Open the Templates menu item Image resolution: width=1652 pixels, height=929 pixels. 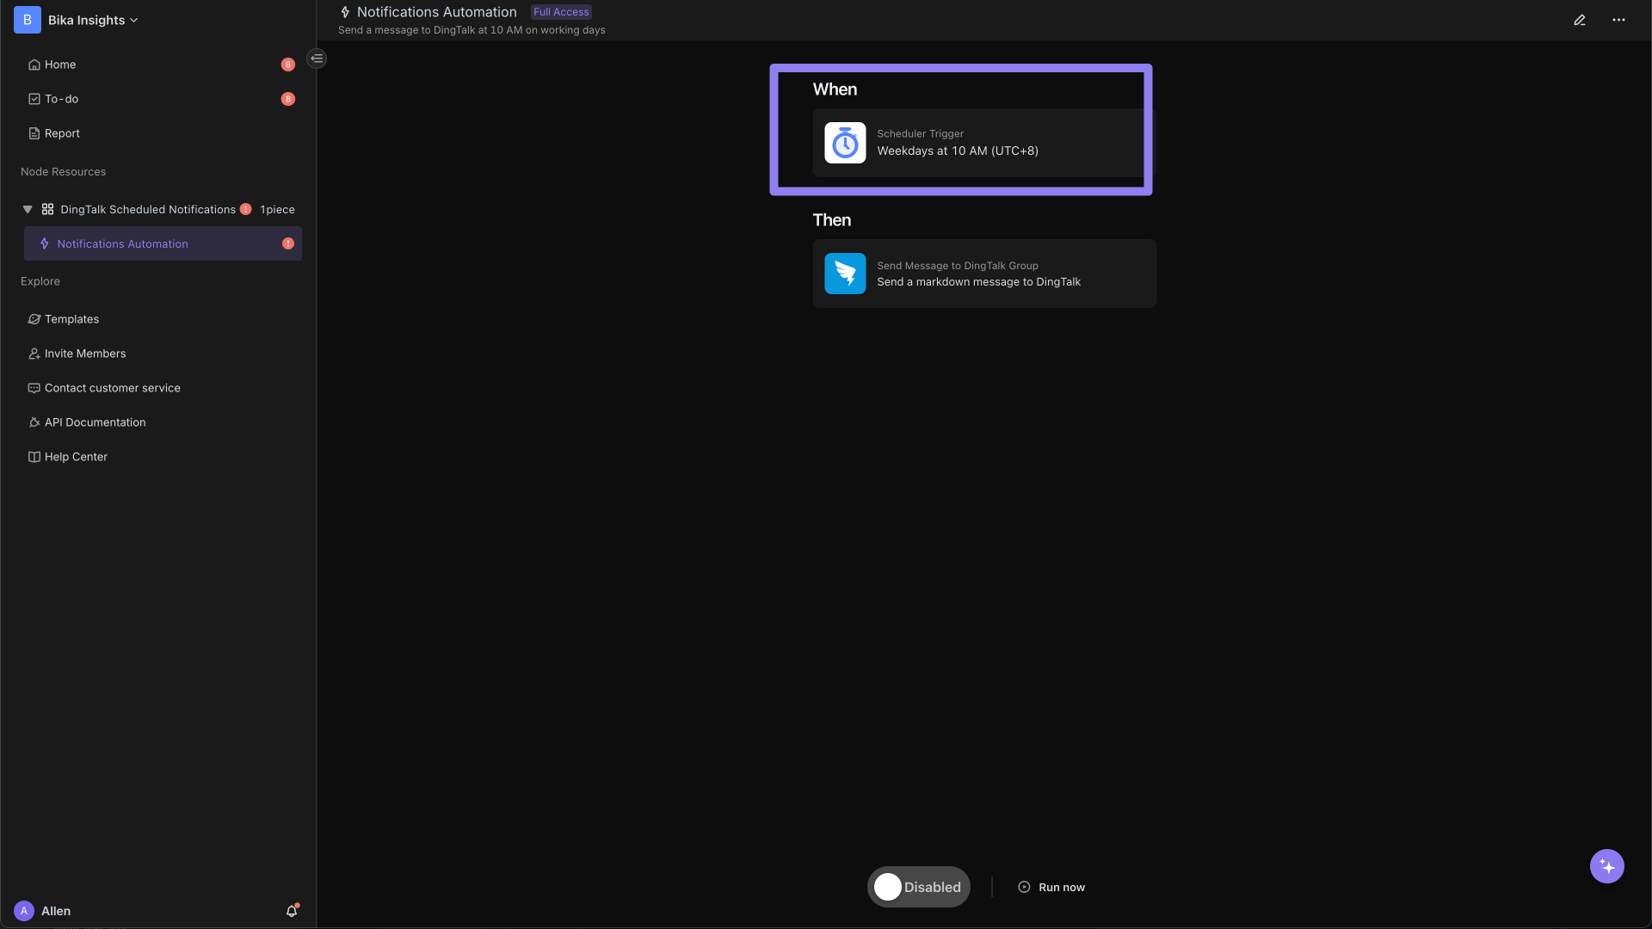click(x=71, y=320)
